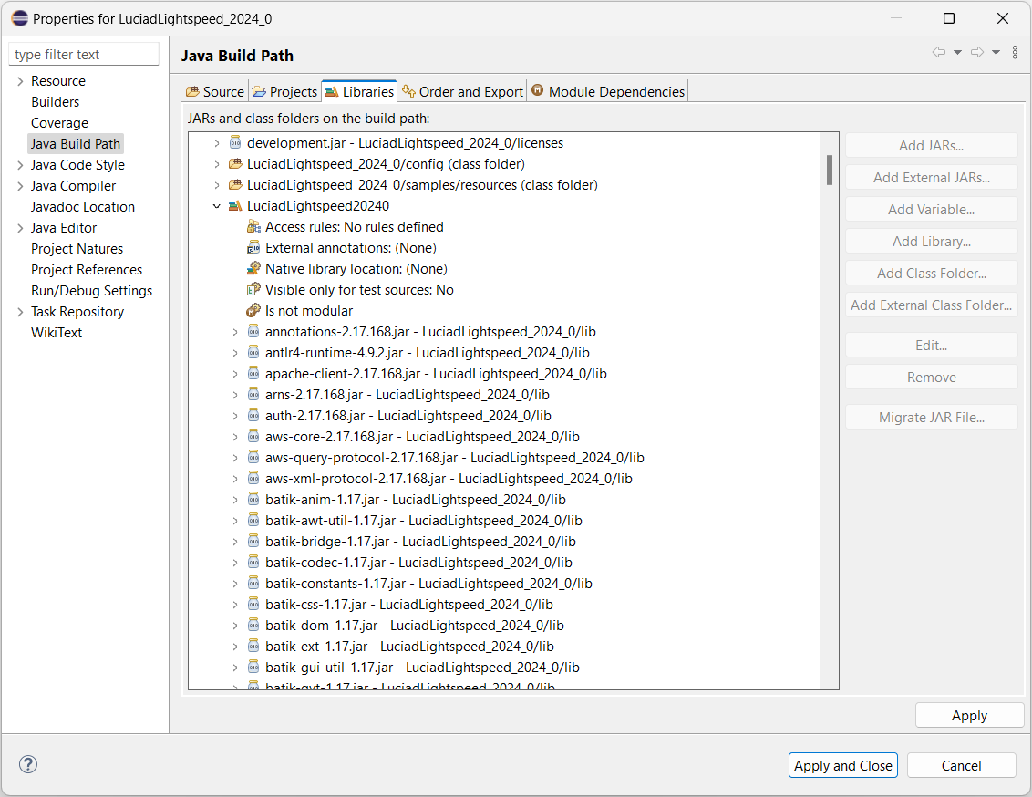The width and height of the screenshot is (1032, 797).
Task: Click the samples/resources class folder icon
Action: [x=235, y=185]
